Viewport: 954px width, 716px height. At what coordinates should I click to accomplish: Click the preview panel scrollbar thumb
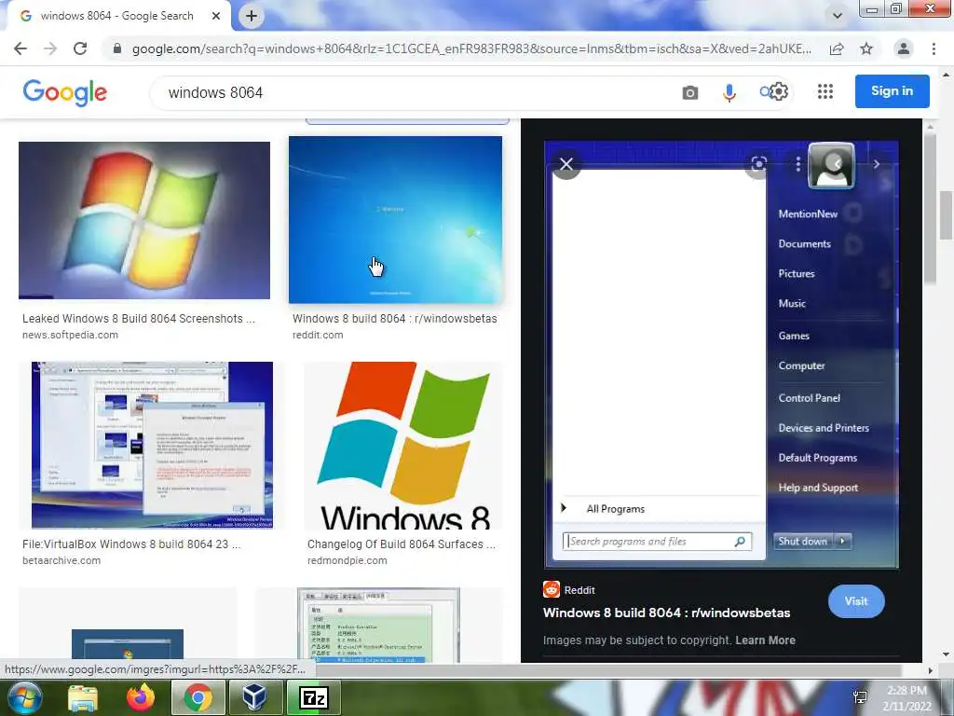tap(929, 209)
